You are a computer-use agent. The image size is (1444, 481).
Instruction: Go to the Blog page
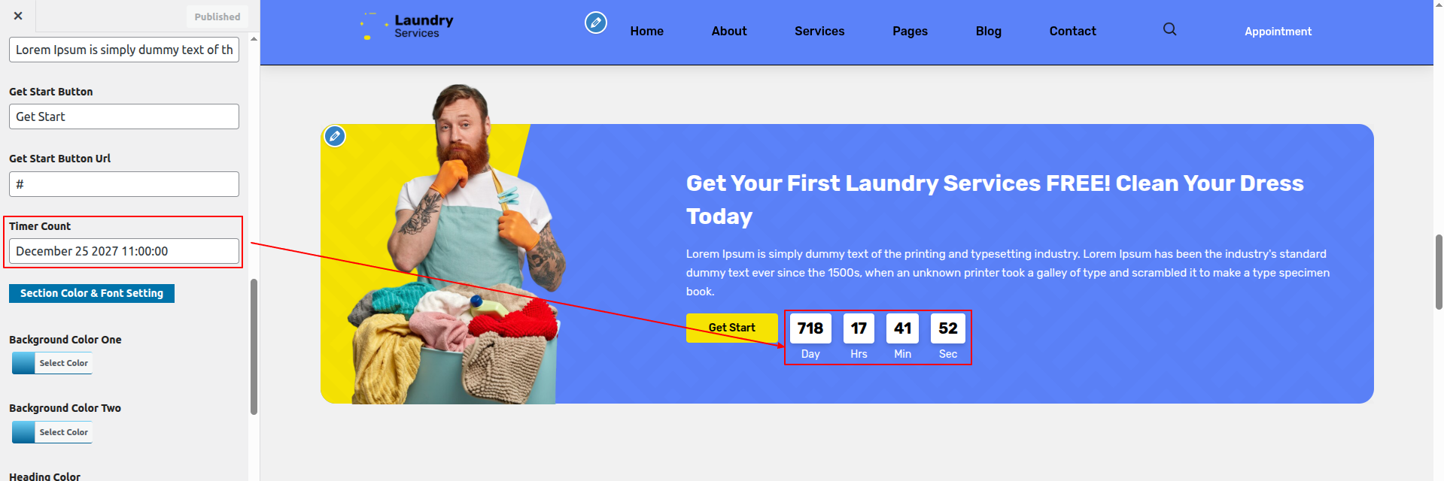tap(989, 31)
